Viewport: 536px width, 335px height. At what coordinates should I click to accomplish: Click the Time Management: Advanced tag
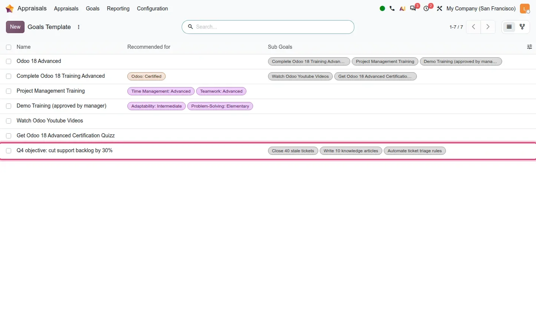[x=161, y=91]
